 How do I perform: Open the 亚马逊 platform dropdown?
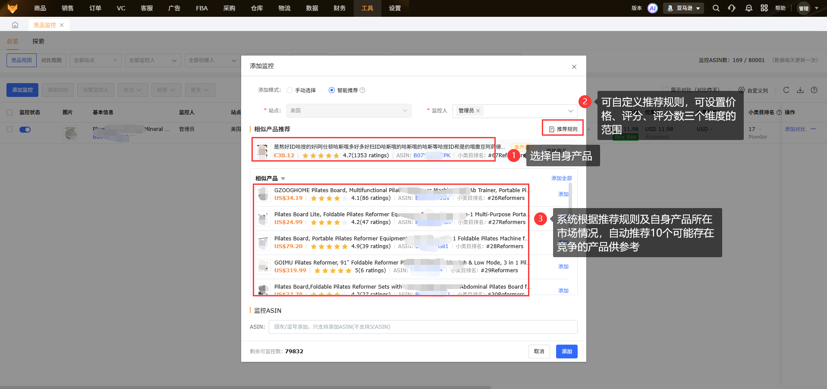coord(683,8)
